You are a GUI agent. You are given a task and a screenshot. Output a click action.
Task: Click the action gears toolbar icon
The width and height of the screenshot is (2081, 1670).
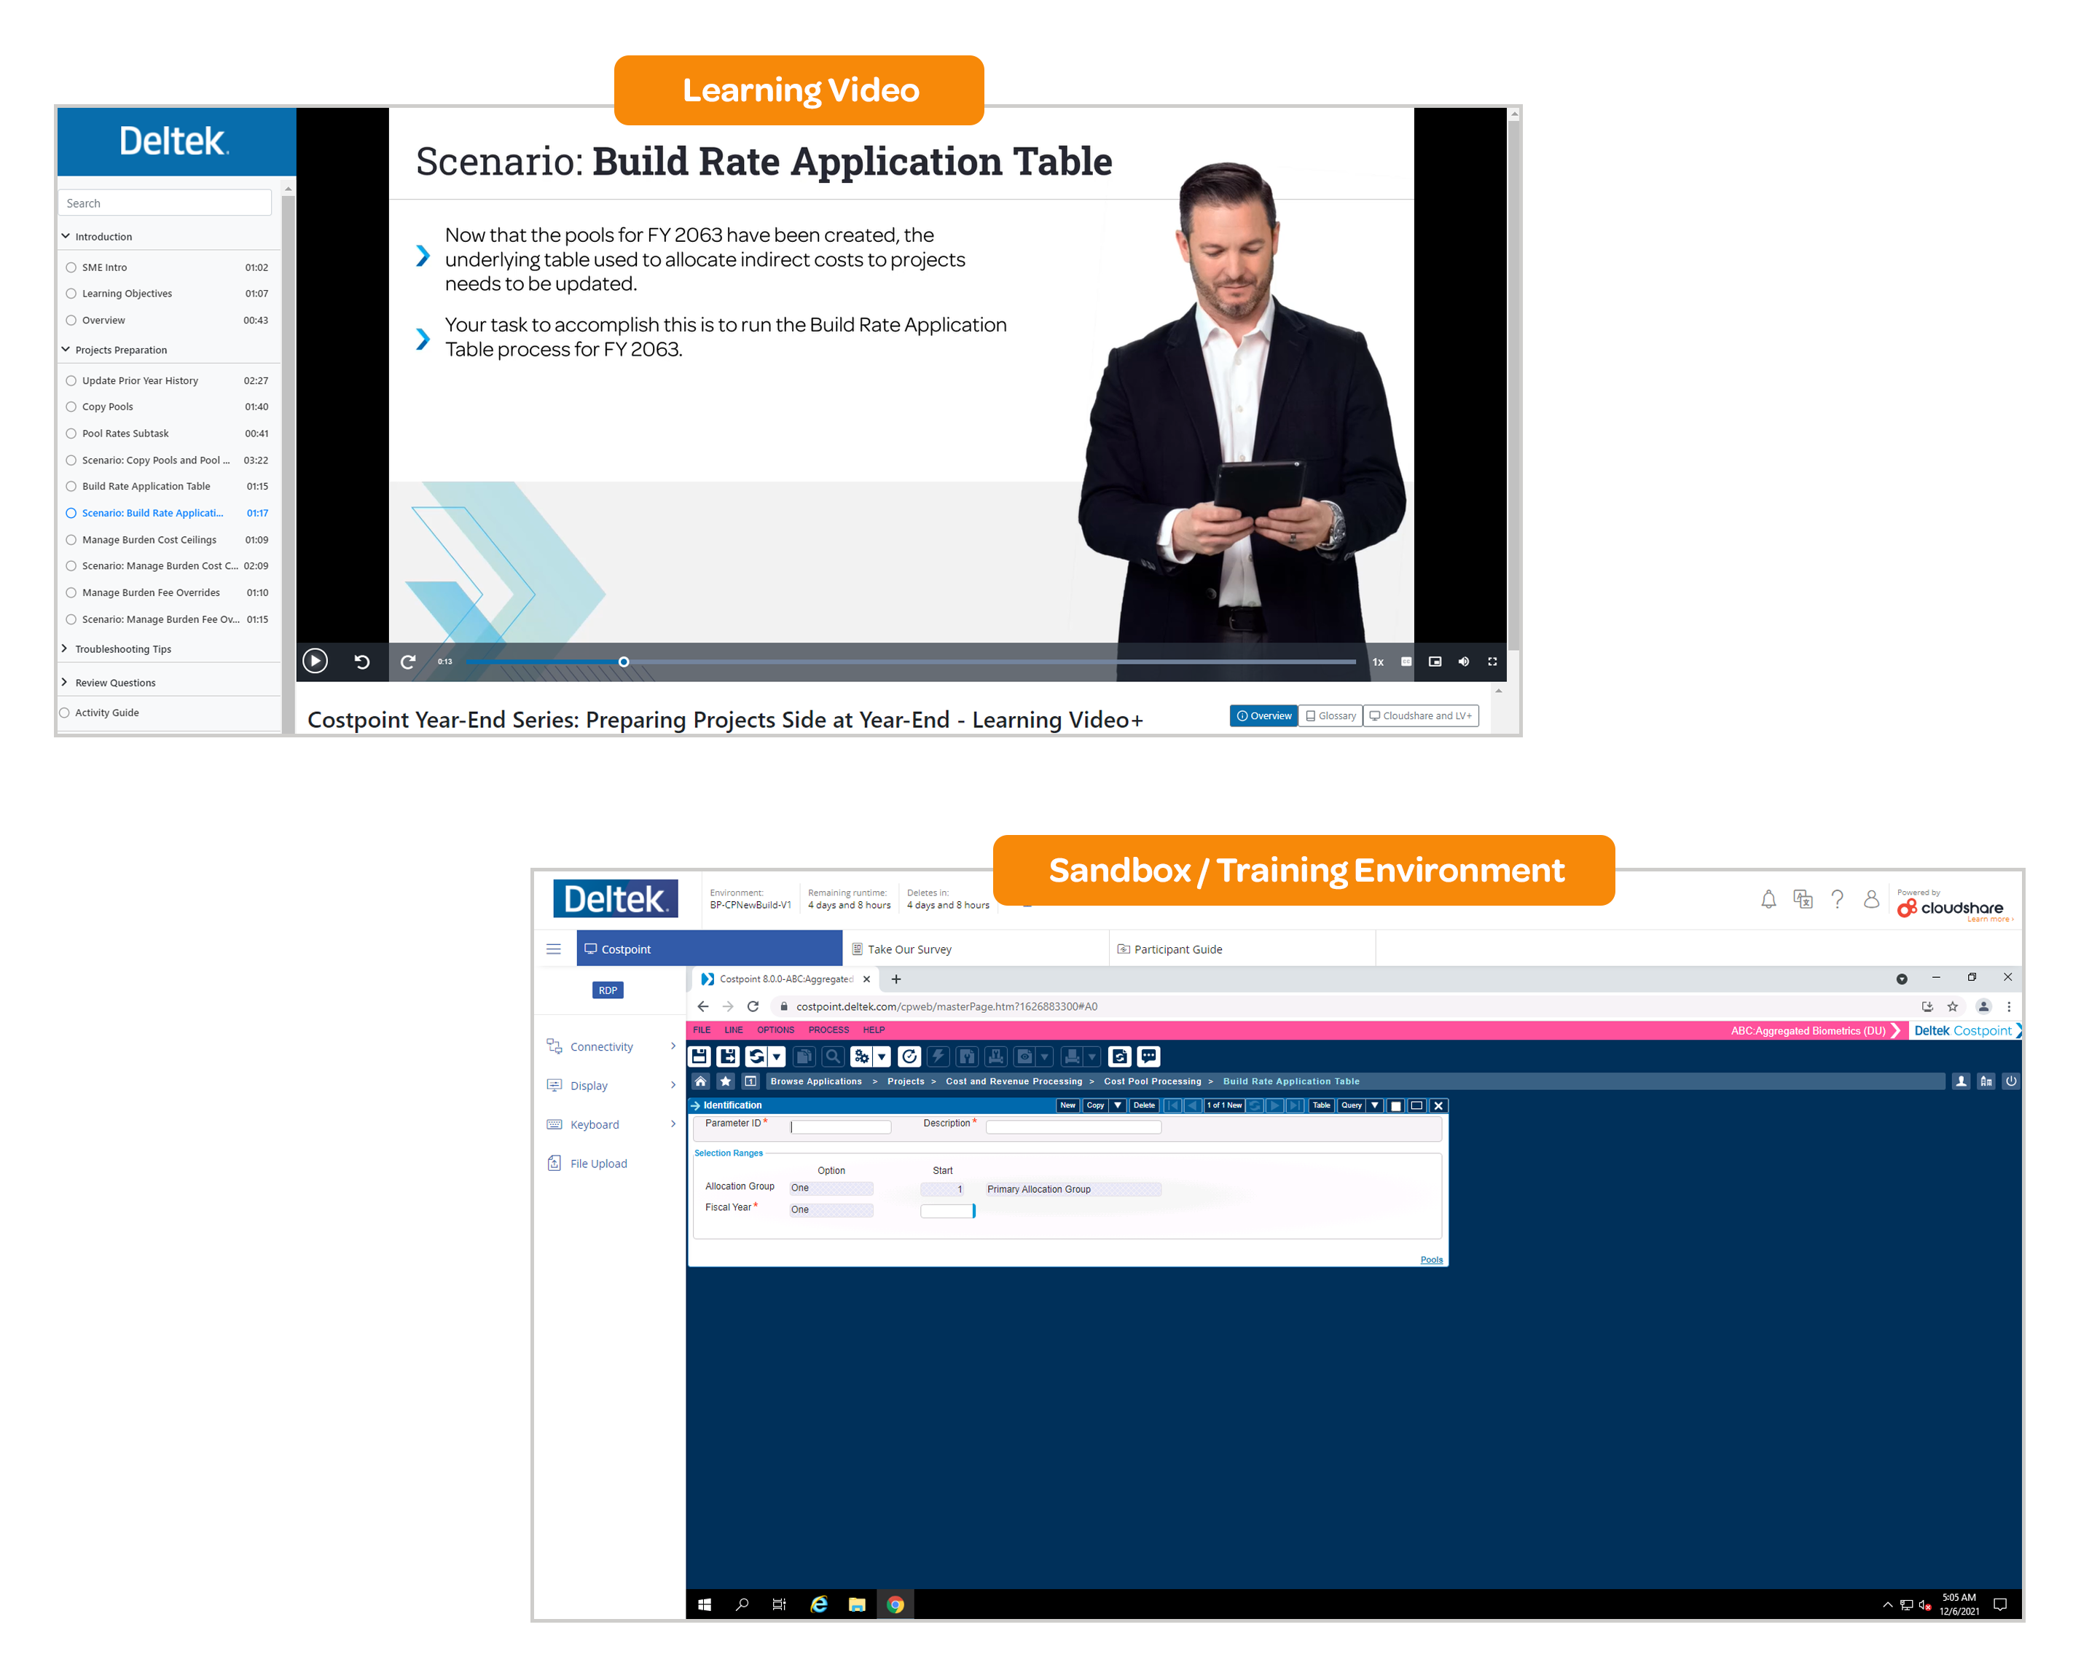[862, 1057]
